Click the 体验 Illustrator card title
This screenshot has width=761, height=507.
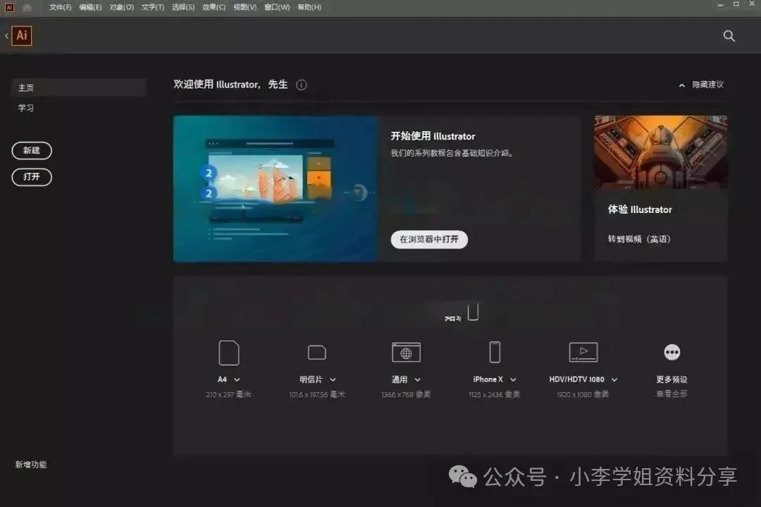tap(640, 209)
